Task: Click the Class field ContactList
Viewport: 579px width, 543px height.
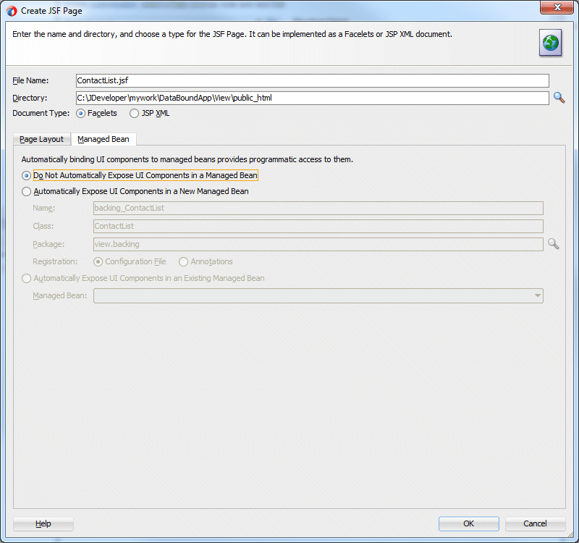Action: click(318, 226)
